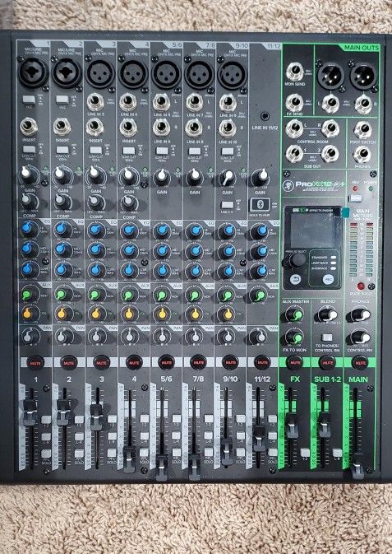The image size is (392, 554).
Task: Click the effects engine display screen
Action: pyautogui.click(x=313, y=231)
